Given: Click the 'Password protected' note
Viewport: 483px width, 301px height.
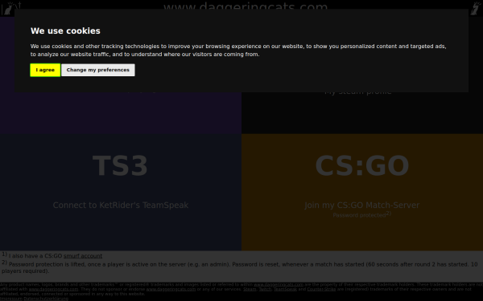Looking at the screenshot, I should (359, 215).
